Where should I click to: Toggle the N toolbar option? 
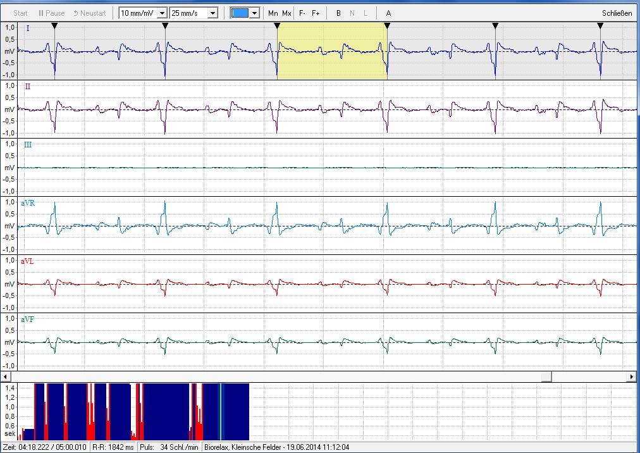352,13
